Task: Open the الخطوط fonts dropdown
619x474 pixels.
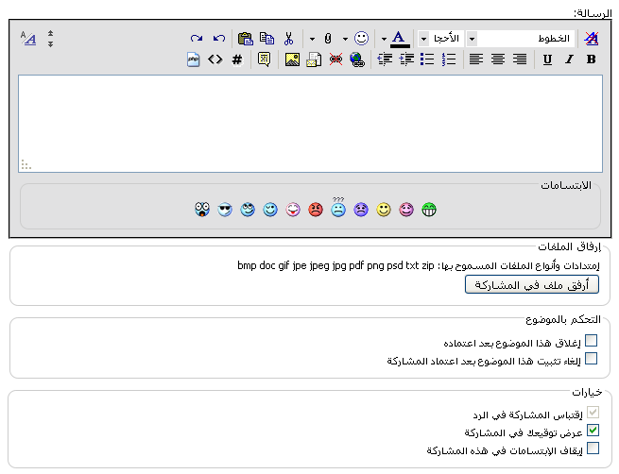Action: pos(522,39)
